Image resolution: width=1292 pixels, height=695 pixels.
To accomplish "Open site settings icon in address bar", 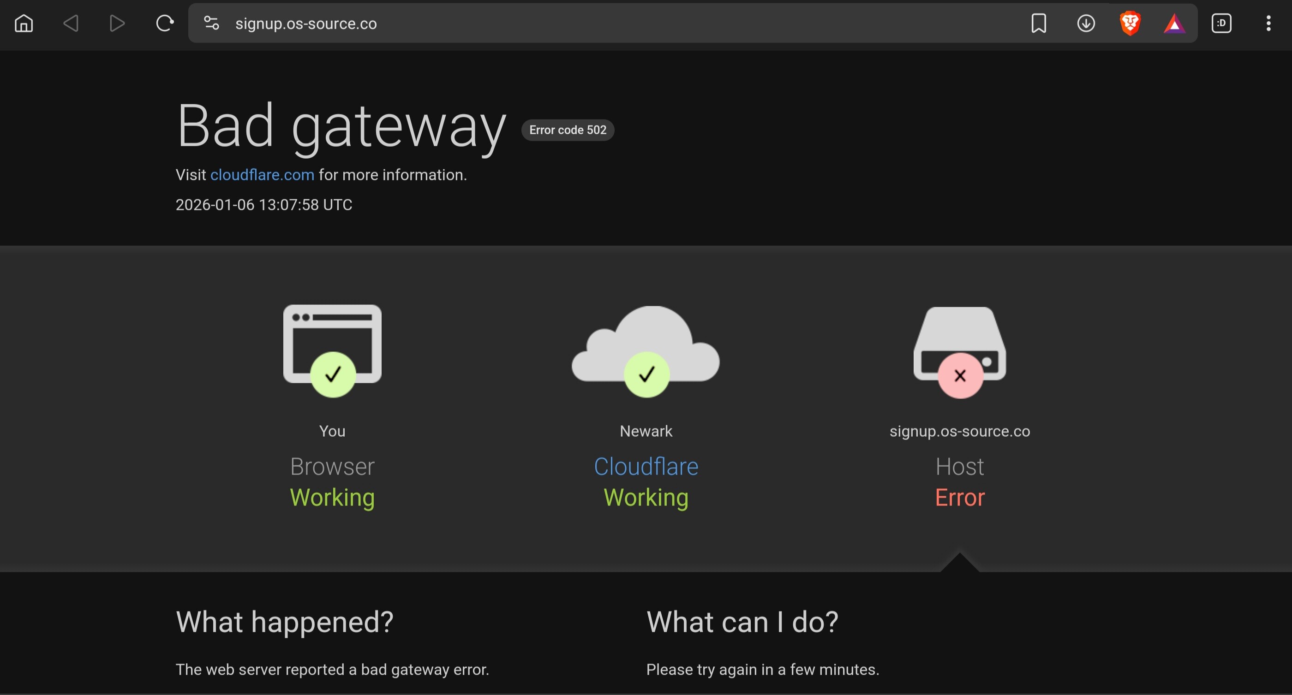I will 211,23.
